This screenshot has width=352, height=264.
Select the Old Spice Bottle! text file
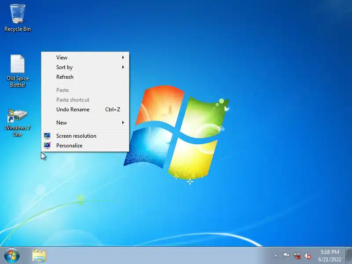pyautogui.click(x=18, y=71)
